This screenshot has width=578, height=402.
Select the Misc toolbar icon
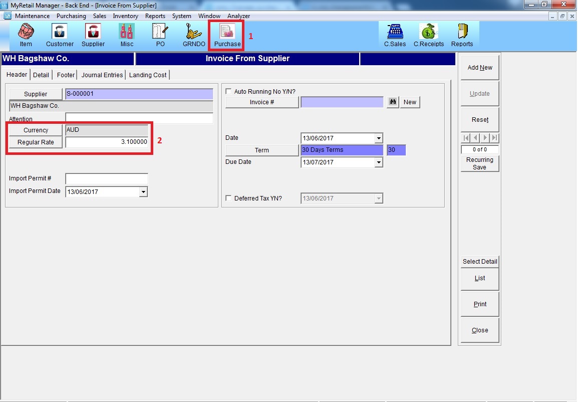point(127,32)
